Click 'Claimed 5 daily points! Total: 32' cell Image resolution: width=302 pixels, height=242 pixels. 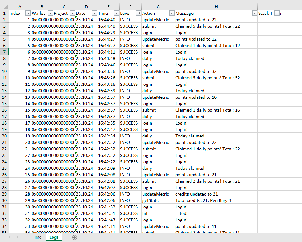[x=216, y=78]
